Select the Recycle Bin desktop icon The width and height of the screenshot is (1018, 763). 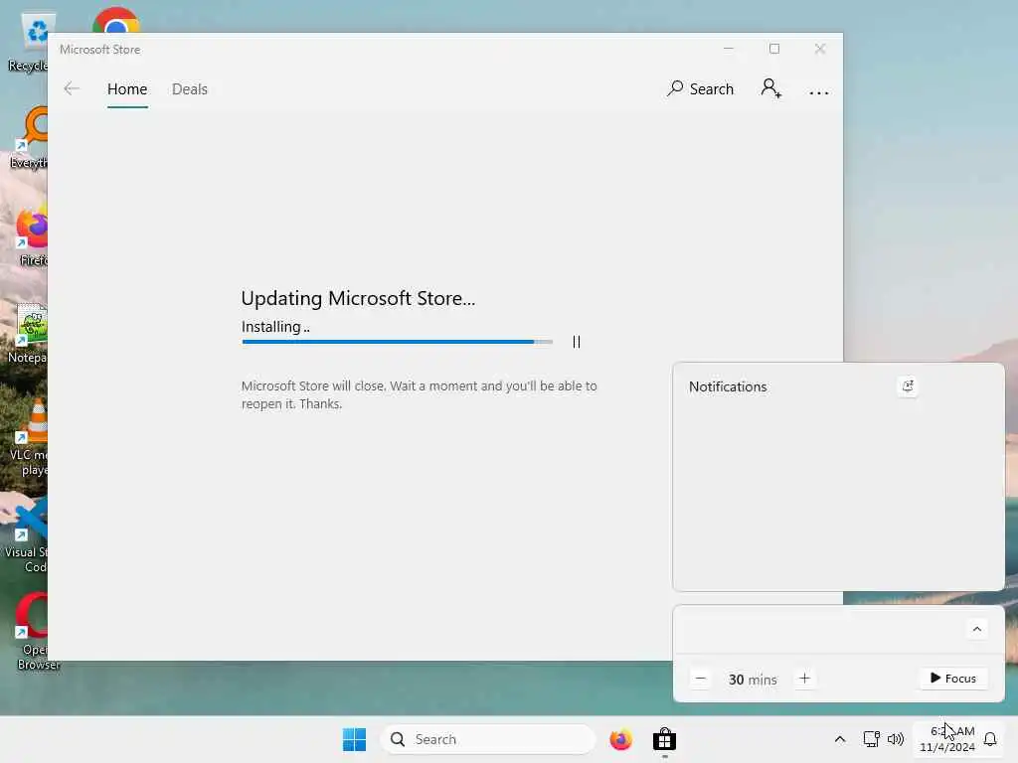[x=29, y=42]
